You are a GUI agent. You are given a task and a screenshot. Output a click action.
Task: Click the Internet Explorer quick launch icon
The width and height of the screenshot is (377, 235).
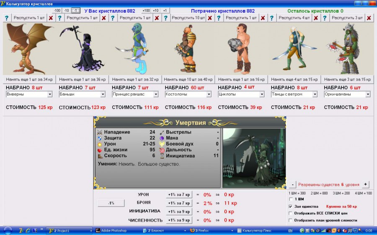pos(28,231)
